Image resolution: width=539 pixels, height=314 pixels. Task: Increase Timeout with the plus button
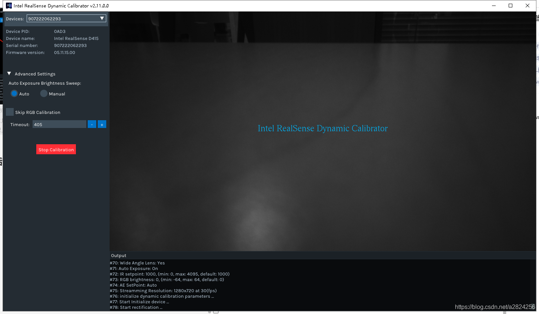102,124
